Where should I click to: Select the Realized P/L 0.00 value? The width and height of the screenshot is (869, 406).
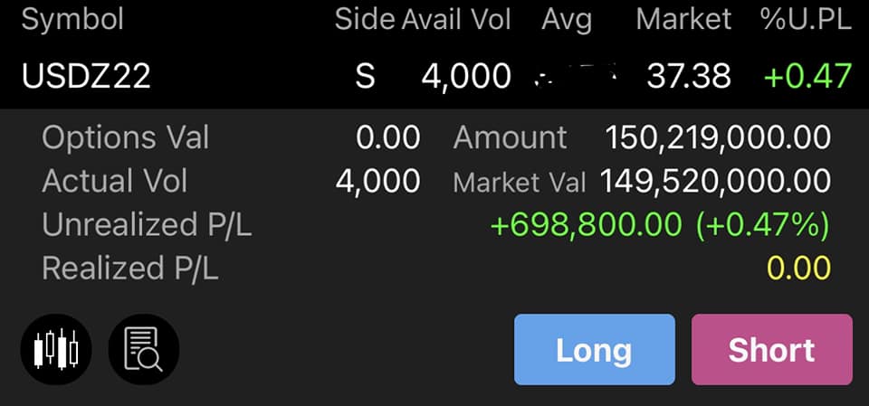(x=798, y=268)
